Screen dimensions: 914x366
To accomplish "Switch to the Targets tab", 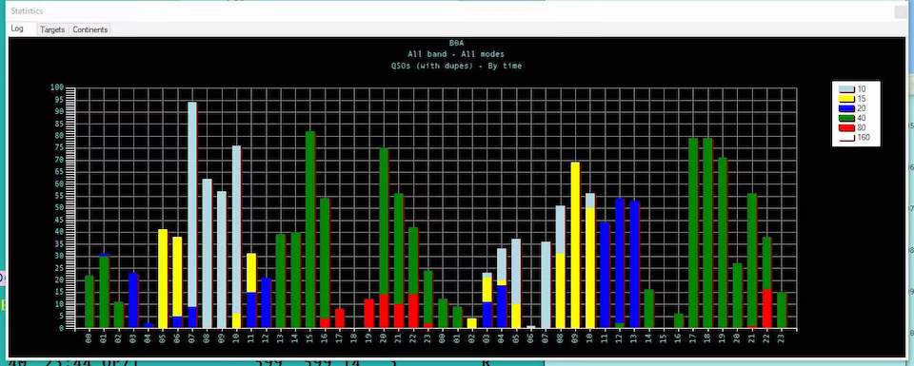I will click(51, 29).
